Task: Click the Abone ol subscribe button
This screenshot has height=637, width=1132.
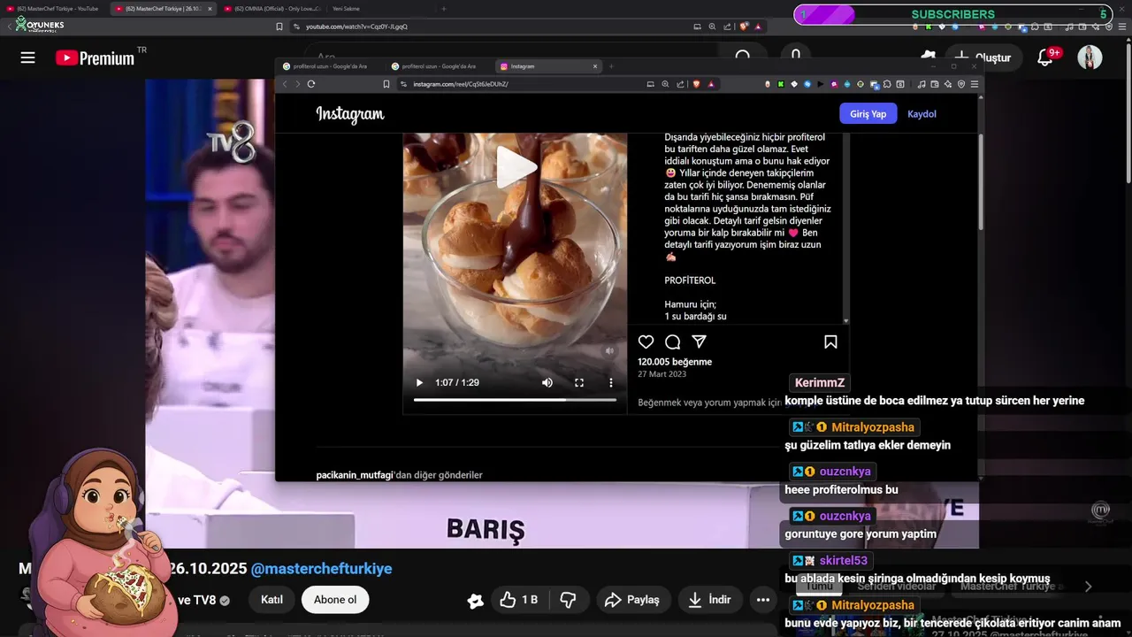Action: [x=335, y=600]
